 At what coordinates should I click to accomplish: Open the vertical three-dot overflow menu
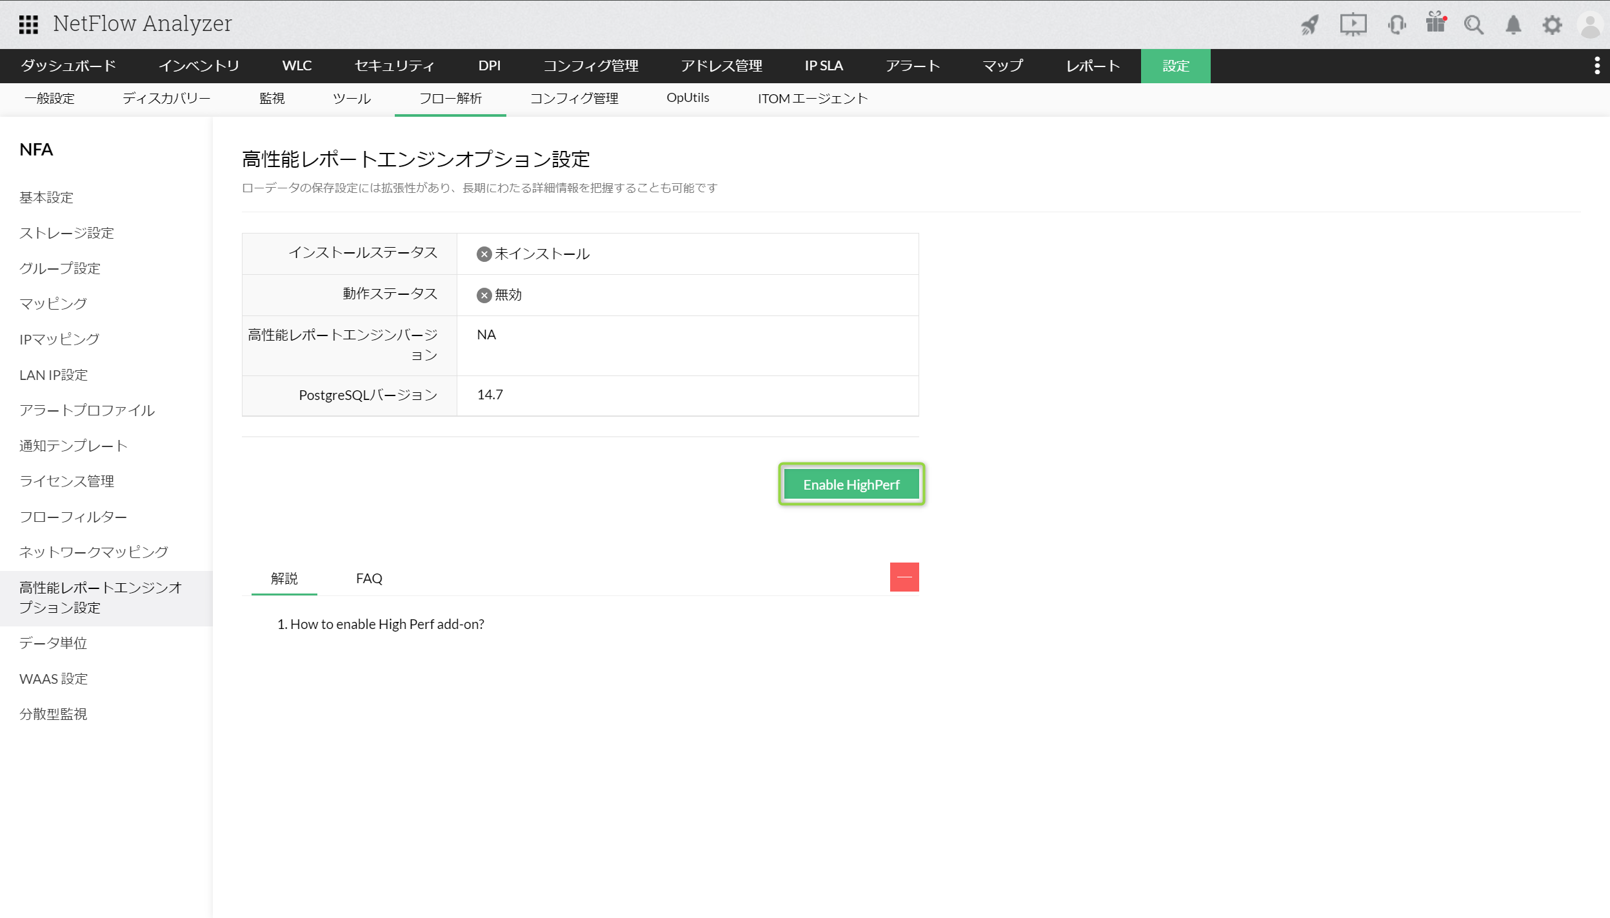[1596, 66]
